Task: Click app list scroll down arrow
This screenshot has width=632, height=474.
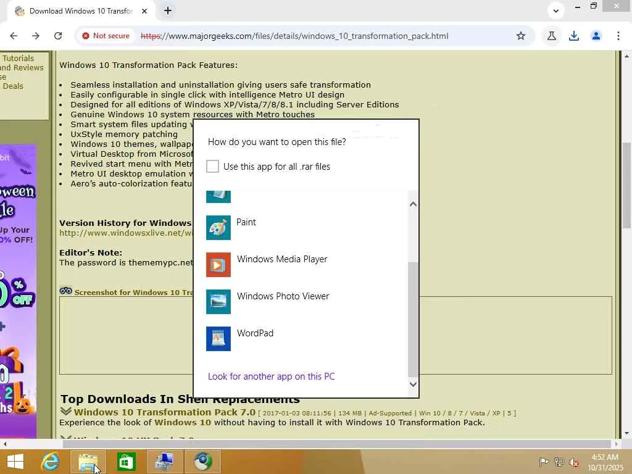Action: coord(413,384)
